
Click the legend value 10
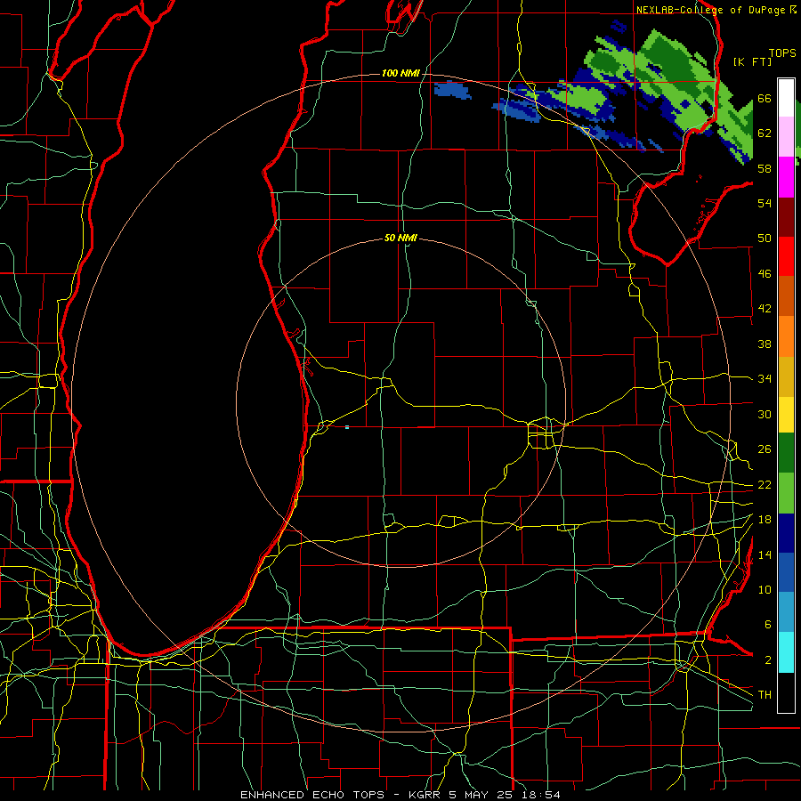[x=765, y=589]
